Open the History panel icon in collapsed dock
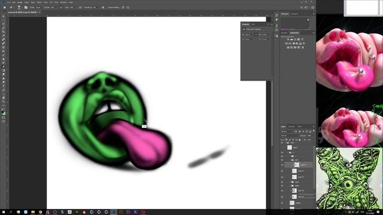The width and height of the screenshot is (383, 215). coord(276,15)
